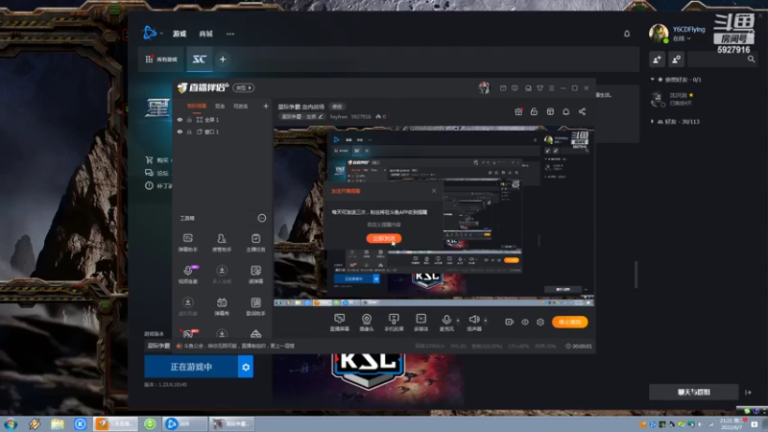Screen dimensions: 768x432
Task: Toggle the lock on the 全屏1 source
Action: [x=189, y=119]
